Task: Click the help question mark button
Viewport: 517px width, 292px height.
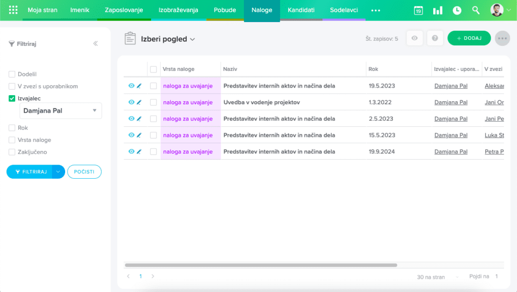Action: coord(435,38)
